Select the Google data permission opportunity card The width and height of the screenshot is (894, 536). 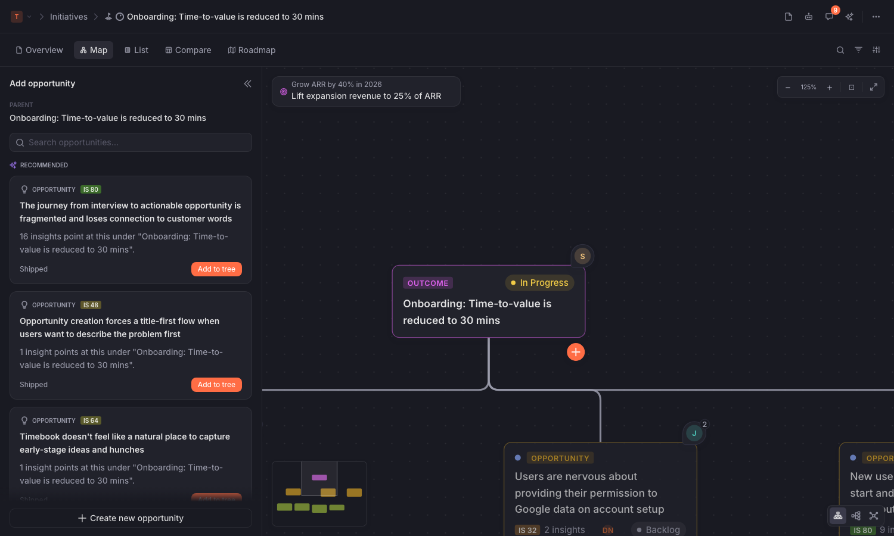coord(600,489)
